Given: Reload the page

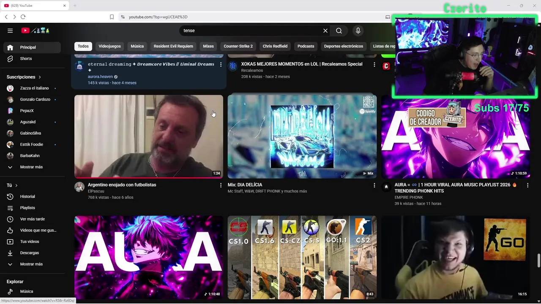Looking at the screenshot, I should 23,17.
